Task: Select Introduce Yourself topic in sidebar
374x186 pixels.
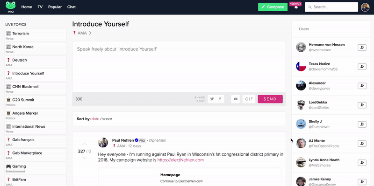Action: coord(36,75)
